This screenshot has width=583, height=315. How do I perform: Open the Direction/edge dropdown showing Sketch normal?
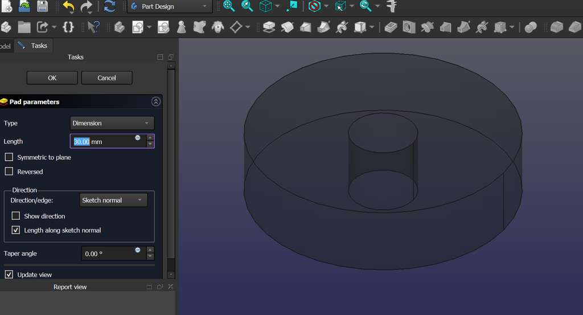point(113,200)
